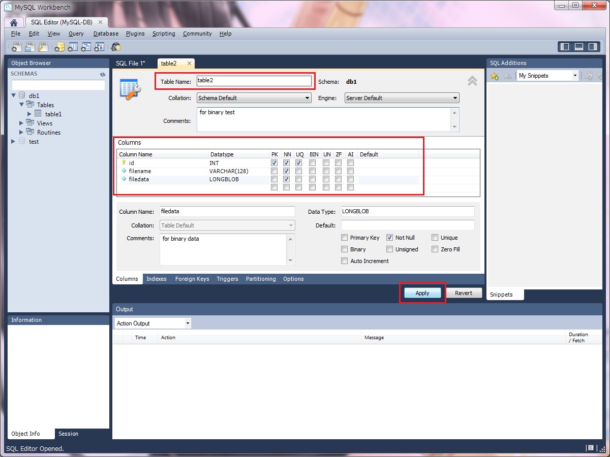Viewport: 610px width, 457px height.
Task: Enable the Unique checkbox
Action: (435, 238)
